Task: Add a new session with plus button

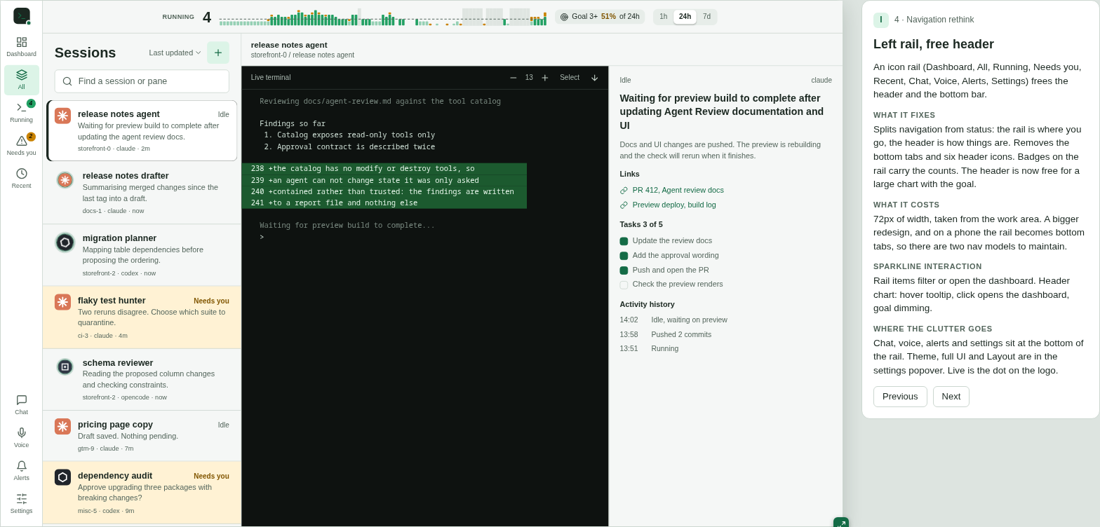Action: (217, 53)
